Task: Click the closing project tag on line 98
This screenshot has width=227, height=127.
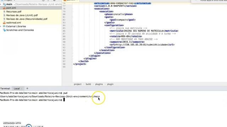Action: [79, 64]
